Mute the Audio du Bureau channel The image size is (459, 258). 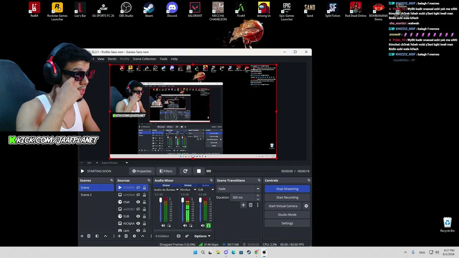tap(163, 225)
